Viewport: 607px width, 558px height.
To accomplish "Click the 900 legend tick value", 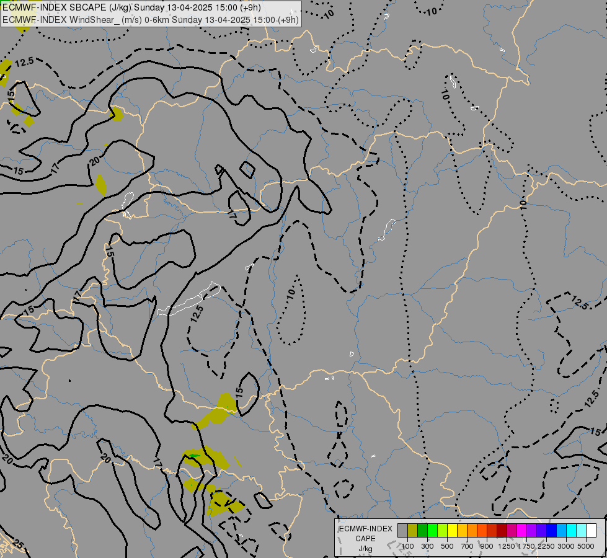I will click(x=487, y=546).
